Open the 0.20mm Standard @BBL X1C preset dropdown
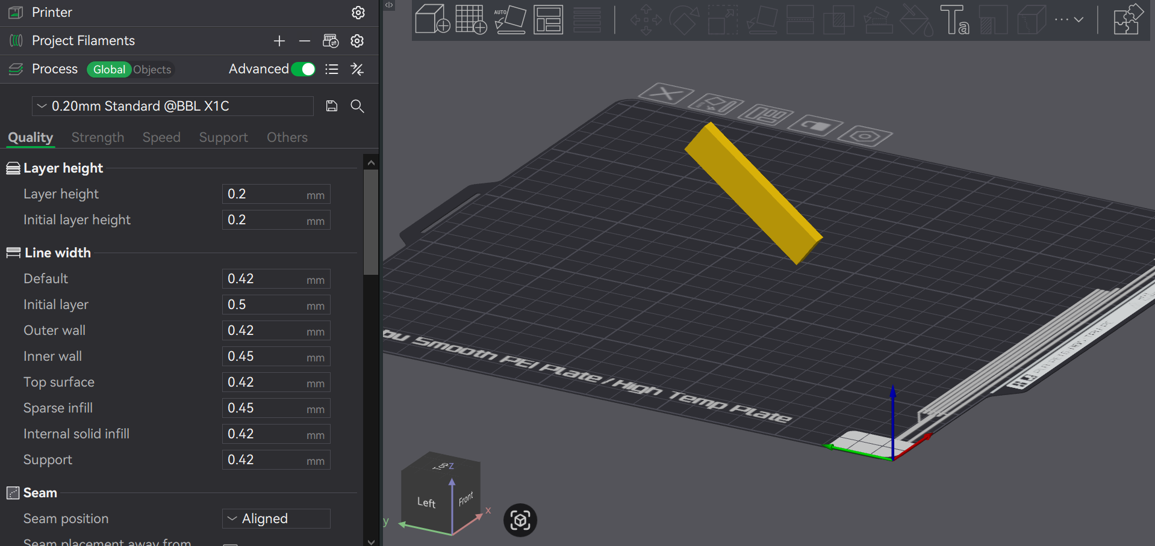 [x=173, y=106]
